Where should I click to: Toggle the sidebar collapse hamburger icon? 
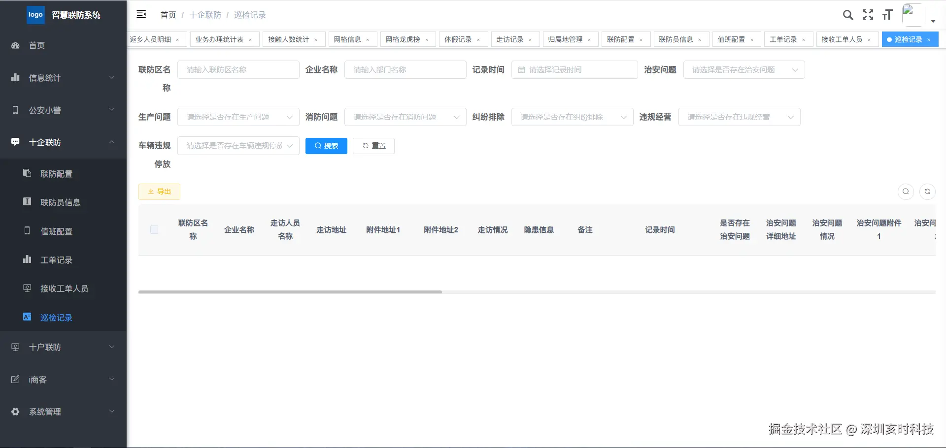141,14
